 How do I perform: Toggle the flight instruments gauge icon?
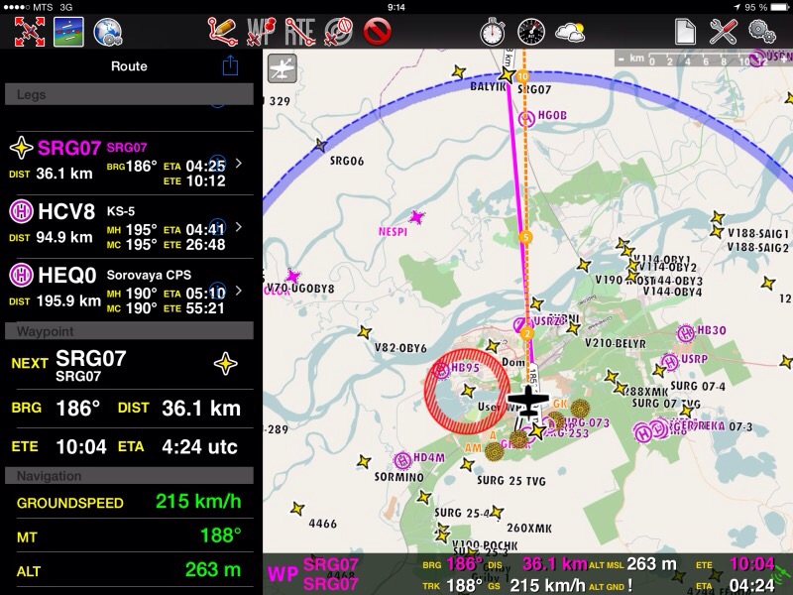pos(531,32)
